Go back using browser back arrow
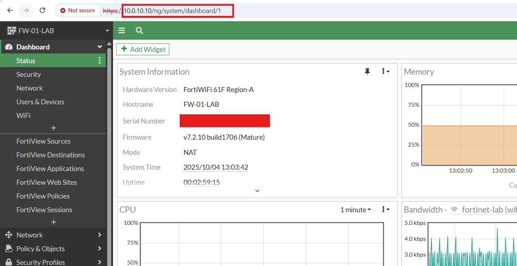 coord(10,10)
